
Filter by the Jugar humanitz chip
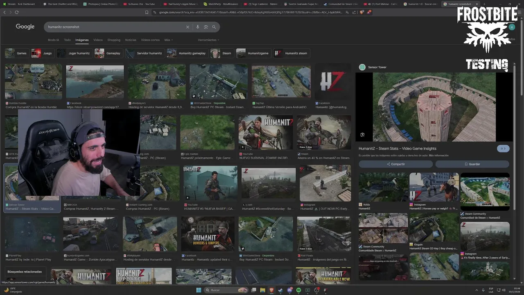pyautogui.click(x=74, y=53)
